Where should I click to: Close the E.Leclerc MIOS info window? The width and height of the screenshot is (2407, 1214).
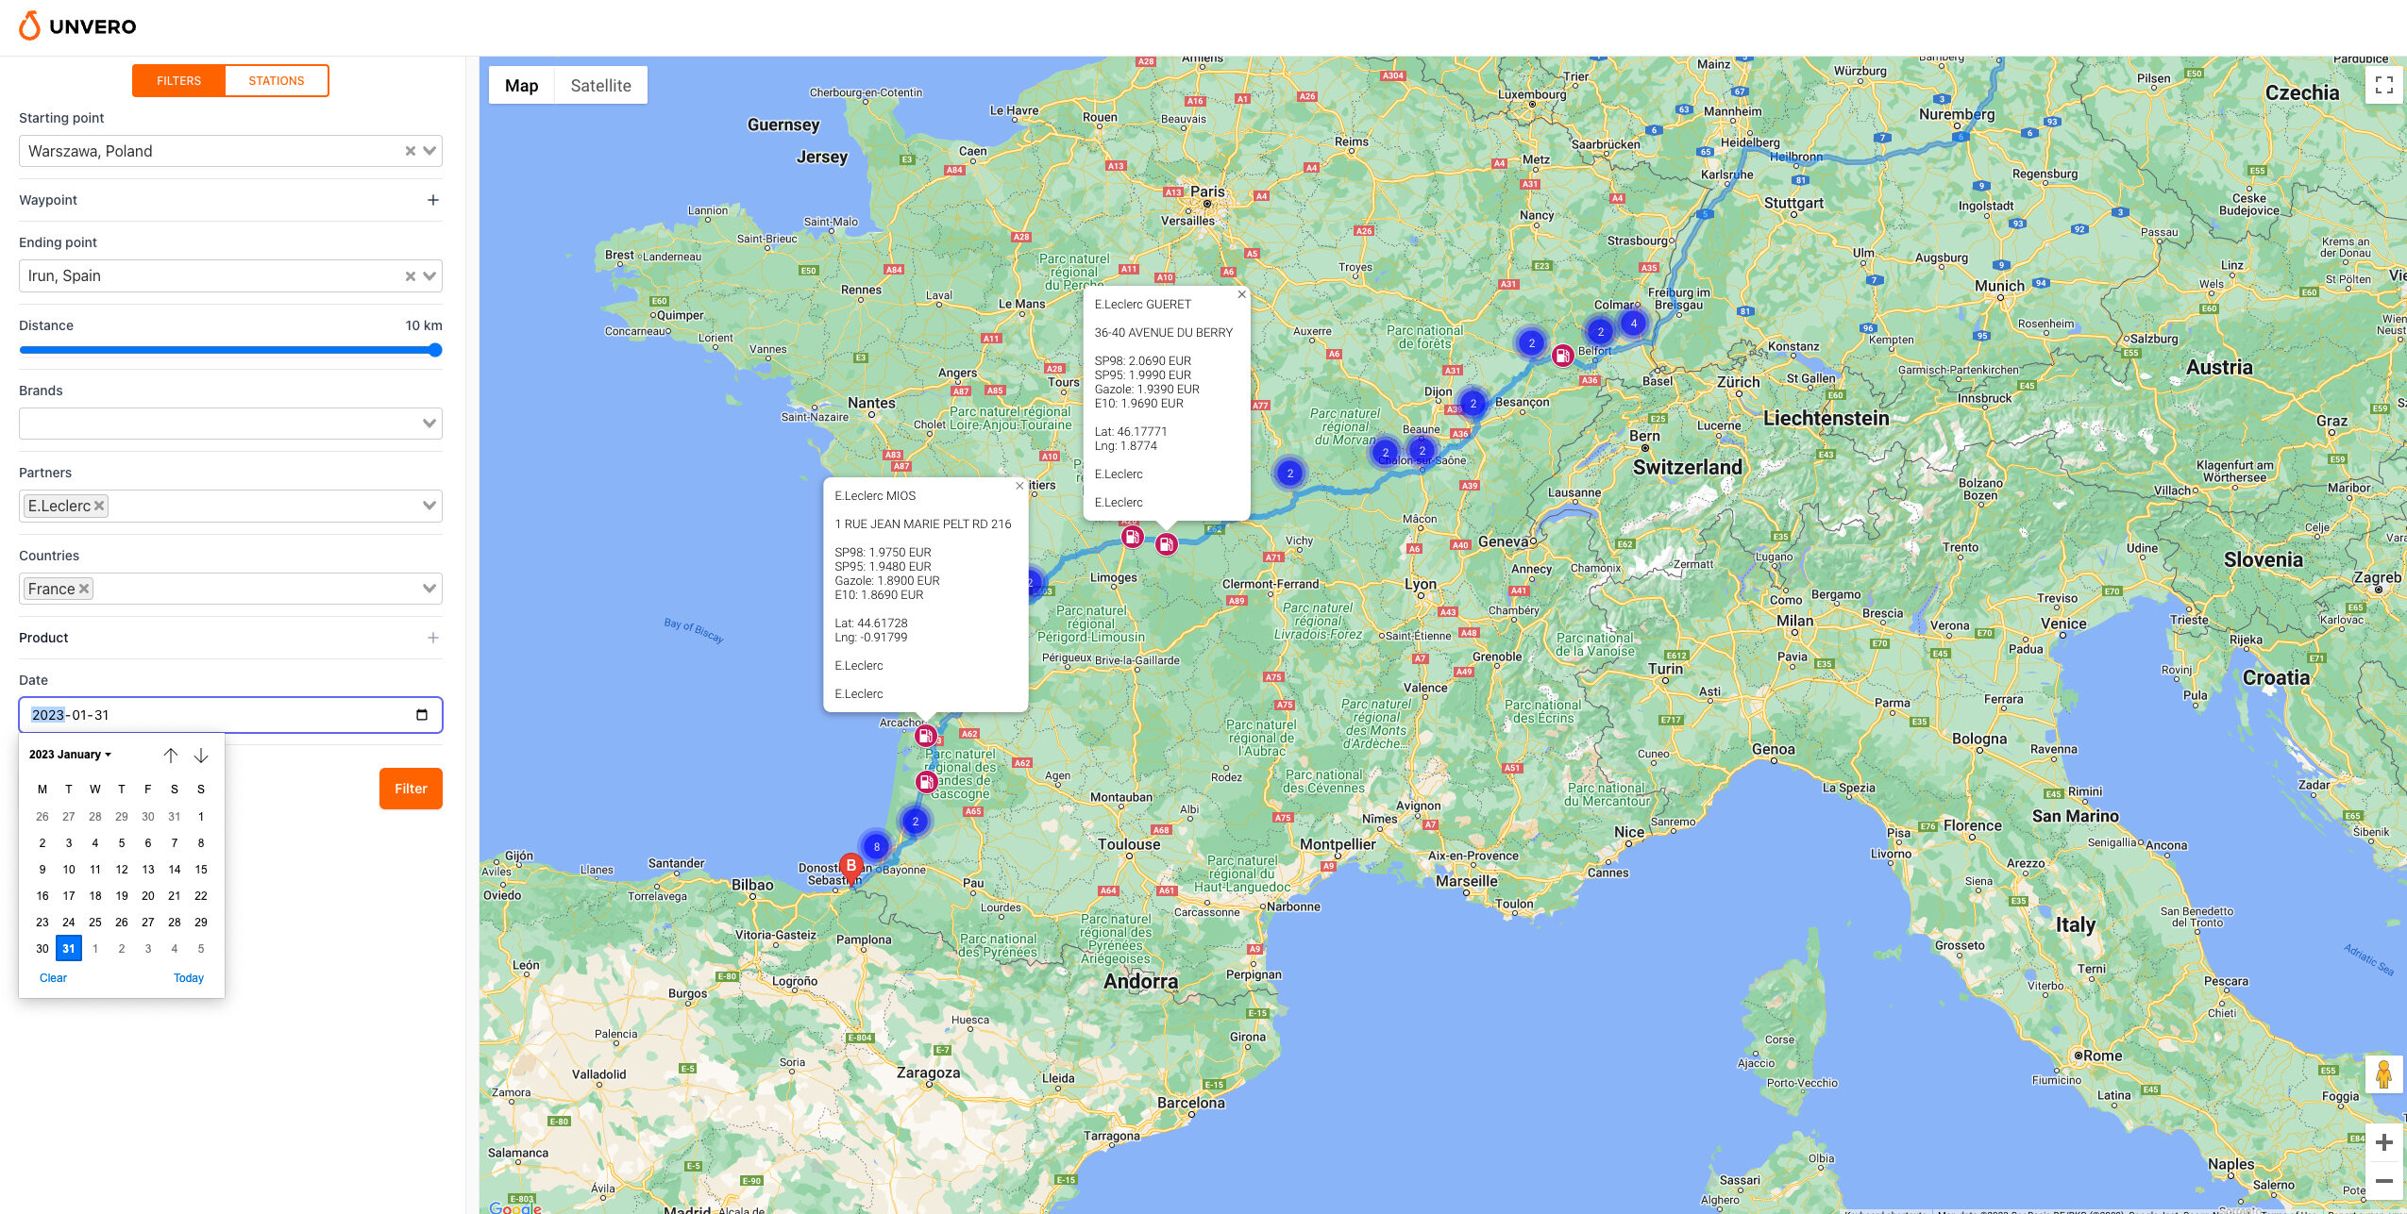[x=1019, y=487]
